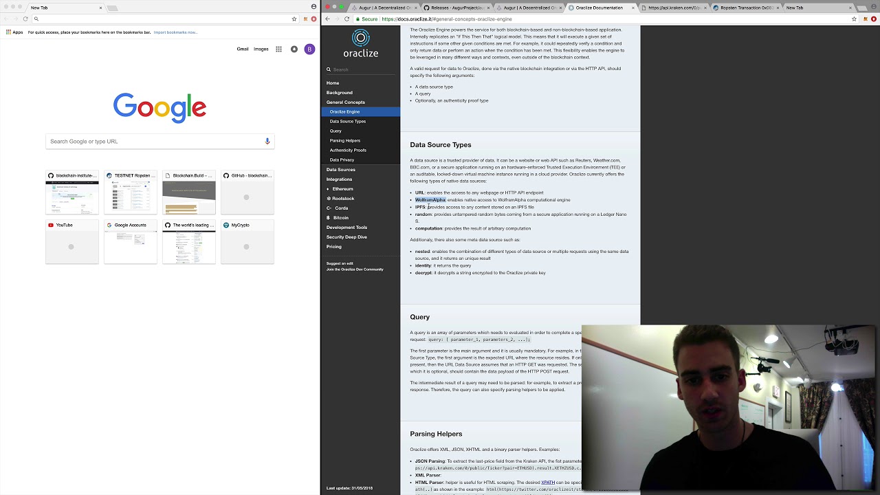Open the GitHub - blockchain shortcut thumbnail
This screenshot has width=880, height=495.
coord(247,192)
